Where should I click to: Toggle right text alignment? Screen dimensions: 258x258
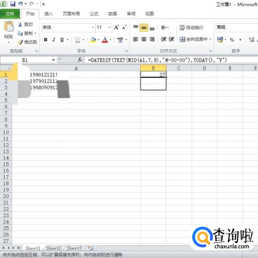tap(152, 39)
